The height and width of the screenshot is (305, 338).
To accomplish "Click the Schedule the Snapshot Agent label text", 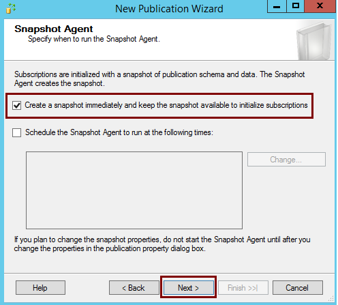I will (x=119, y=132).
